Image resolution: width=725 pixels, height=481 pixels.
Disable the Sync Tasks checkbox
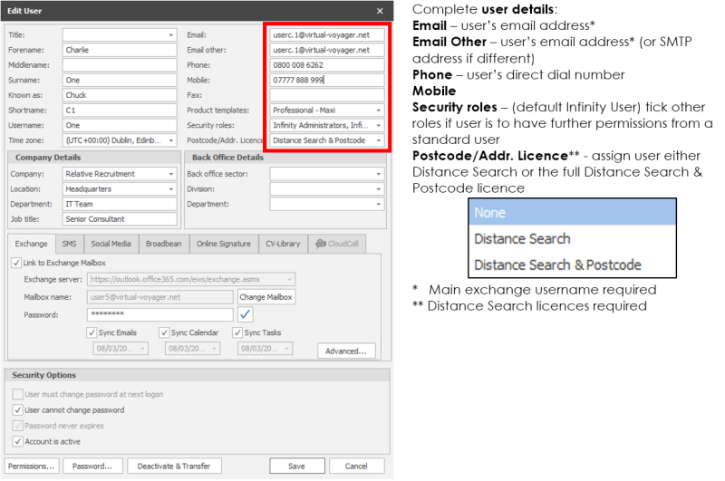[237, 332]
